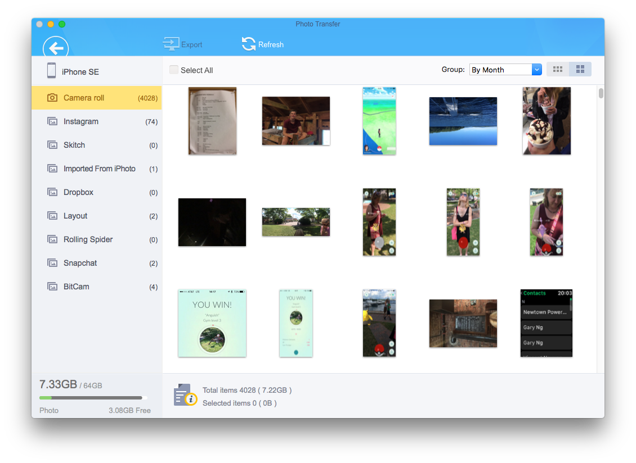Image resolution: width=636 pixels, height=463 pixels.
Task: Select the large YOU WIN screenshot thumbnail
Action: tap(212, 323)
